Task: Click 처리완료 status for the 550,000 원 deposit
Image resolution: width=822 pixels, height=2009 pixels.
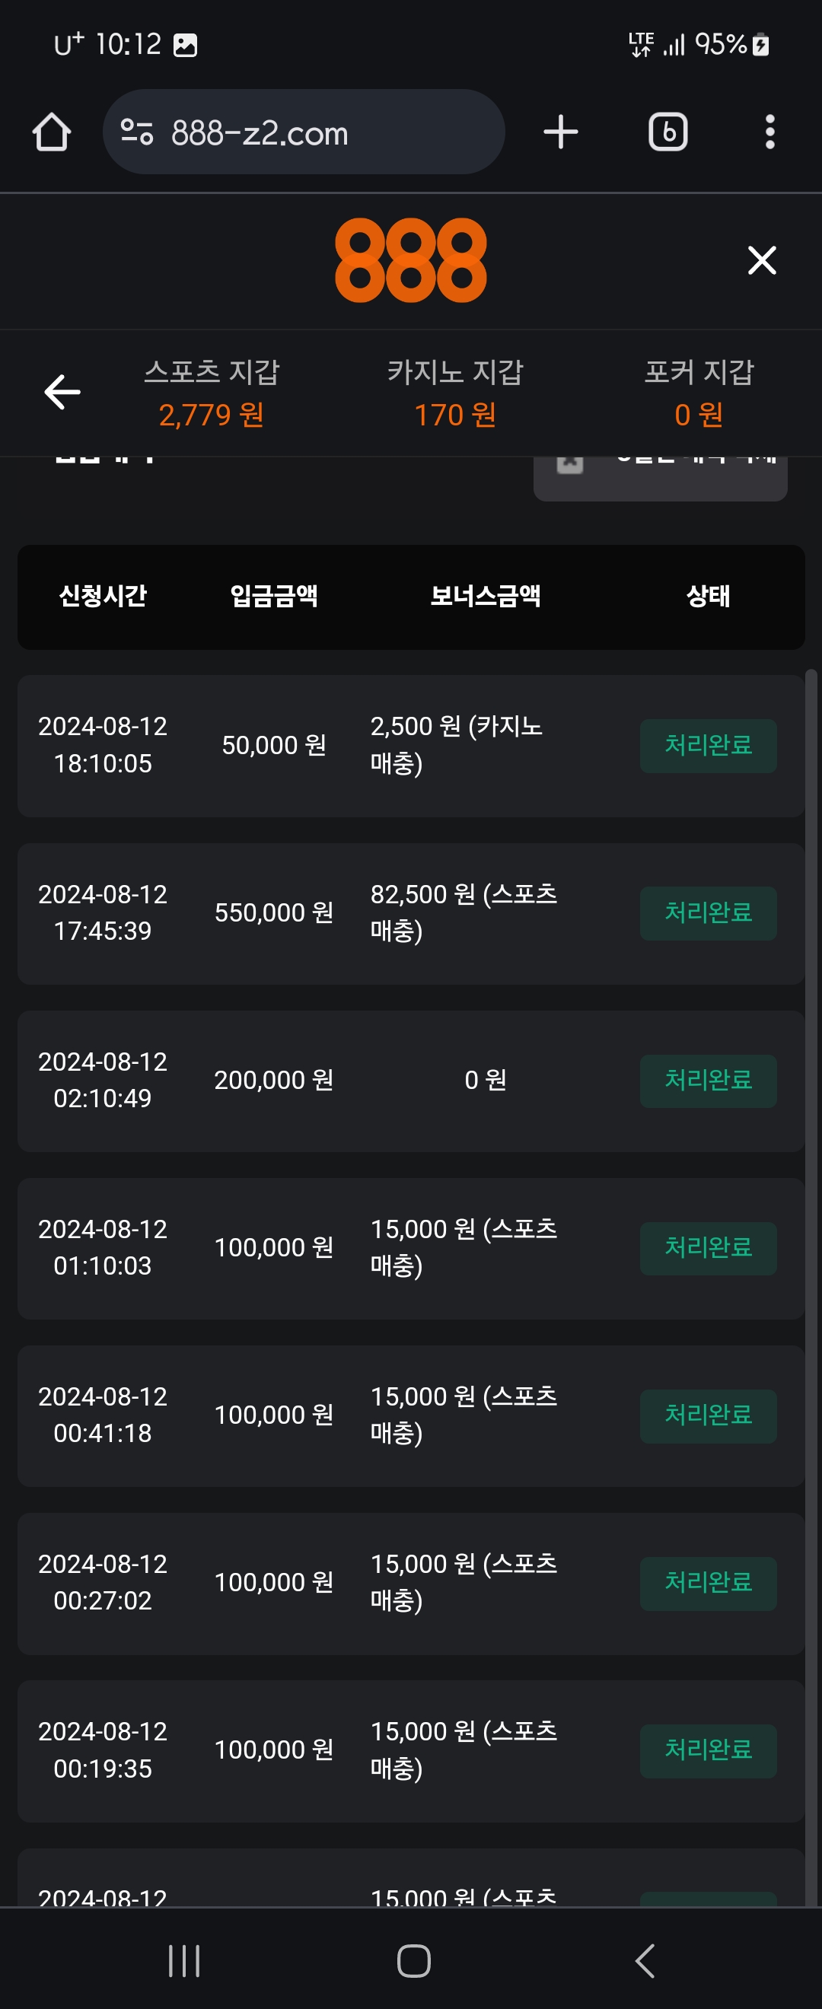Action: tap(707, 913)
